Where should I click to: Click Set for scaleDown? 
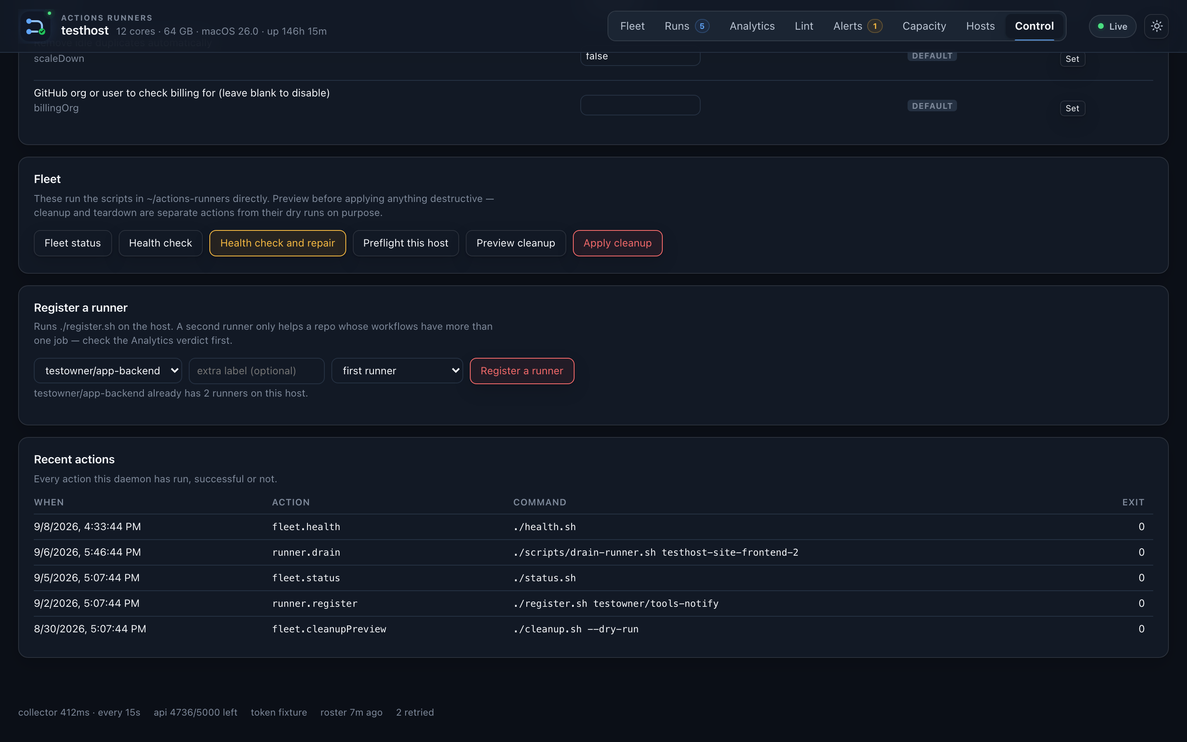1072,59
